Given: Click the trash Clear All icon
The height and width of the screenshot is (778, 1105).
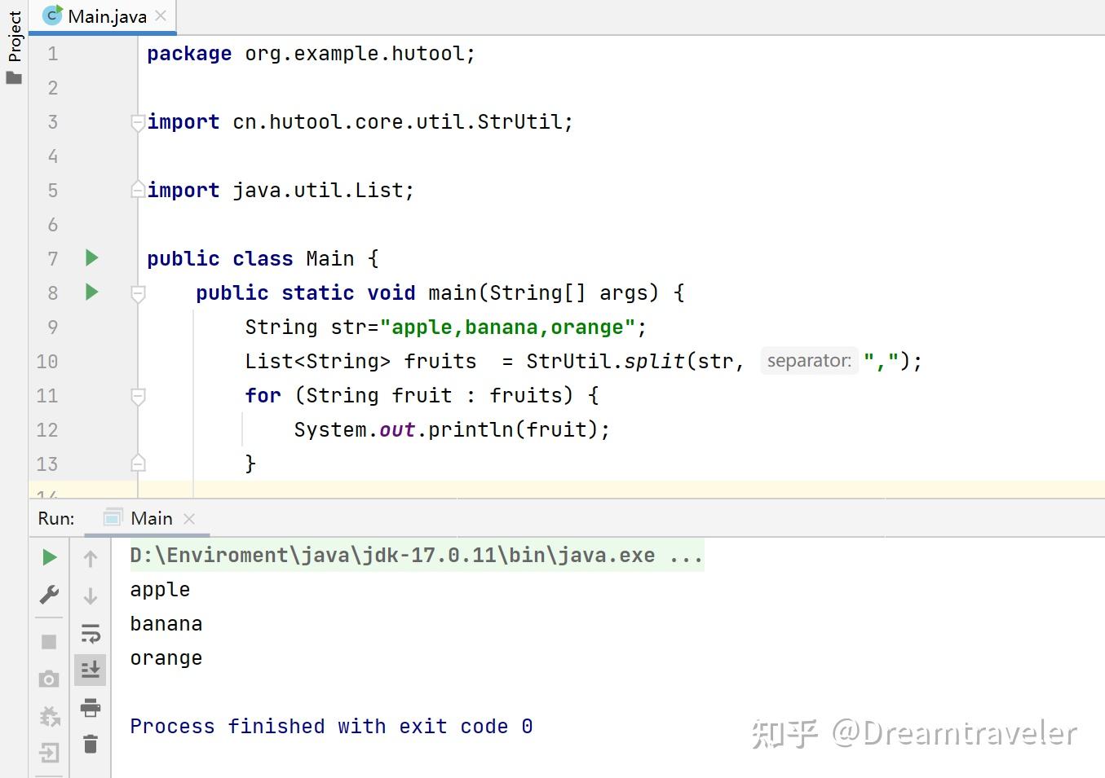Looking at the screenshot, I should pyautogui.click(x=91, y=743).
